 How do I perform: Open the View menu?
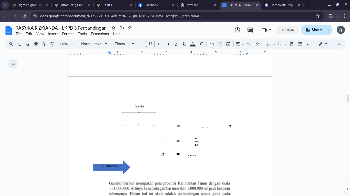point(40,34)
